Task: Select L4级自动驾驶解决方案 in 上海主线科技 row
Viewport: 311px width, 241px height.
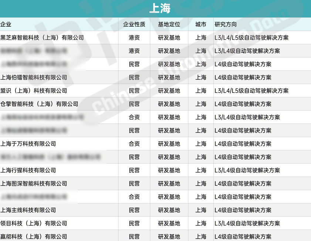Action: pos(243,210)
